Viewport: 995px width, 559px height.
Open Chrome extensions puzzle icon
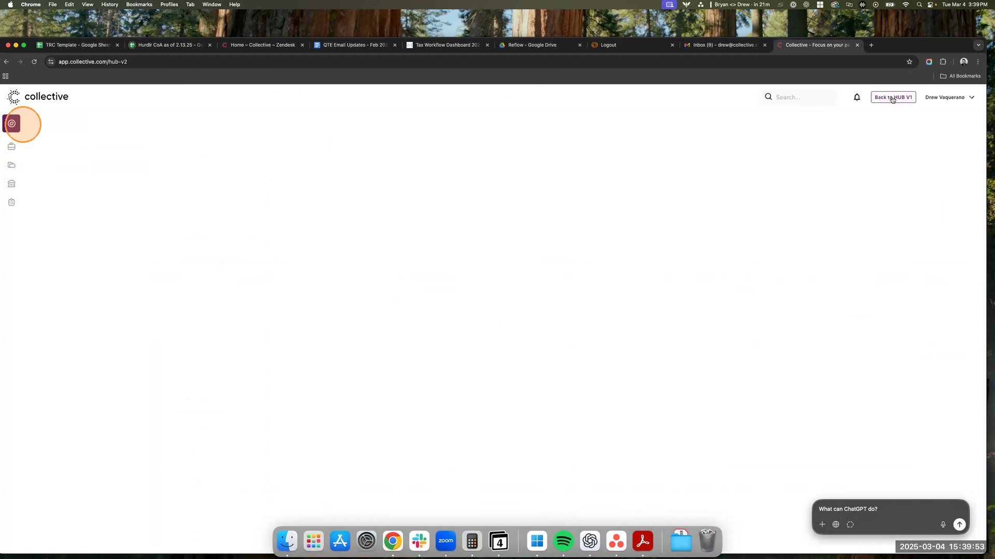point(943,62)
